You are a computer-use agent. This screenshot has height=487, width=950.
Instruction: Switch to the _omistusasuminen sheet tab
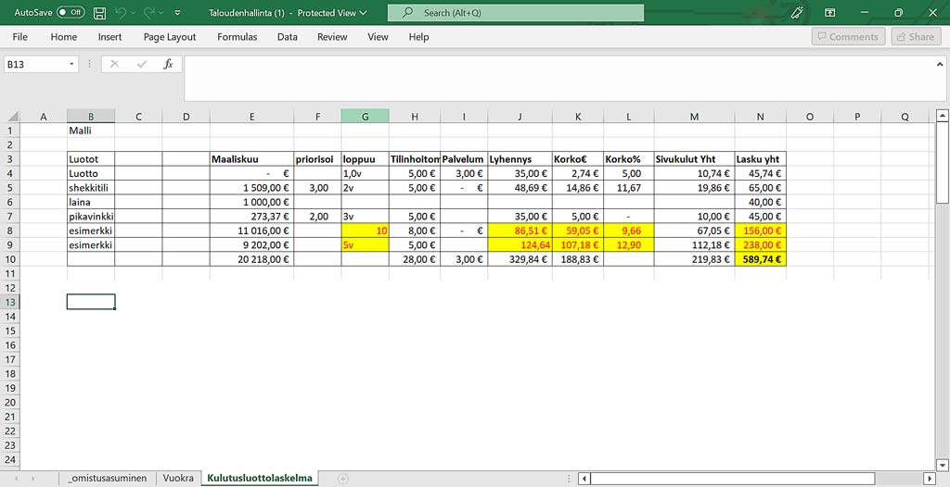click(108, 478)
